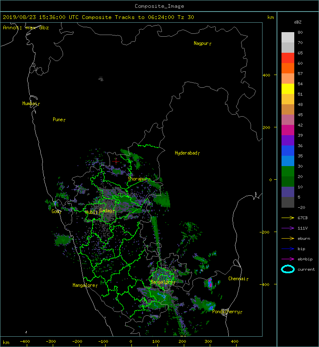
Task: Click the blue 35 dBZ color swatch
Action: point(288,150)
